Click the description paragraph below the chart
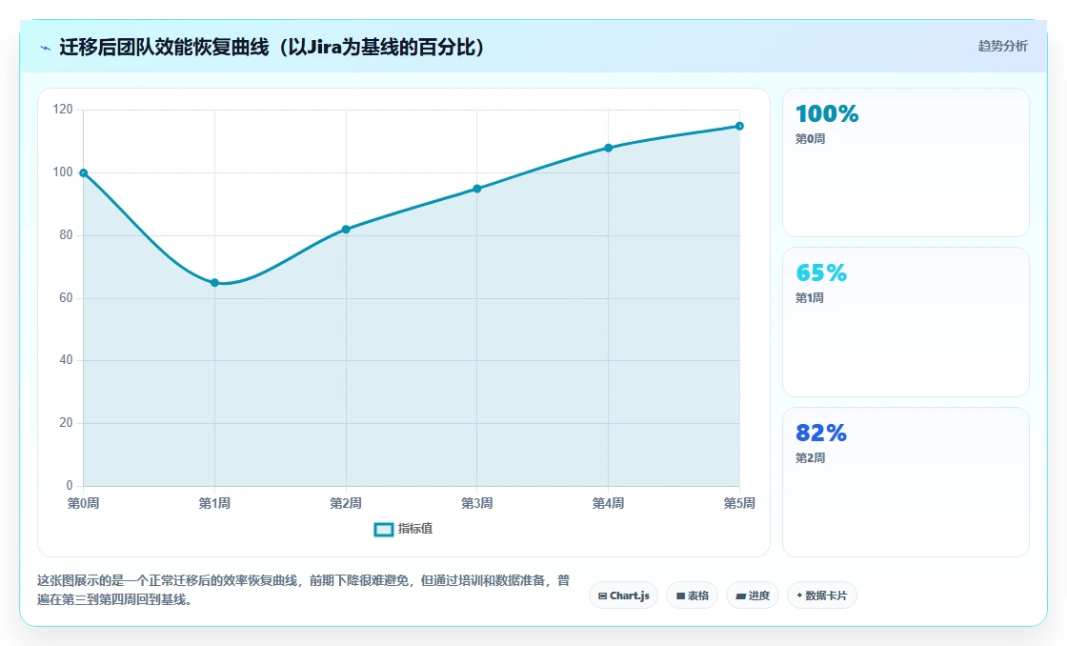The width and height of the screenshot is (1067, 646). (x=304, y=590)
